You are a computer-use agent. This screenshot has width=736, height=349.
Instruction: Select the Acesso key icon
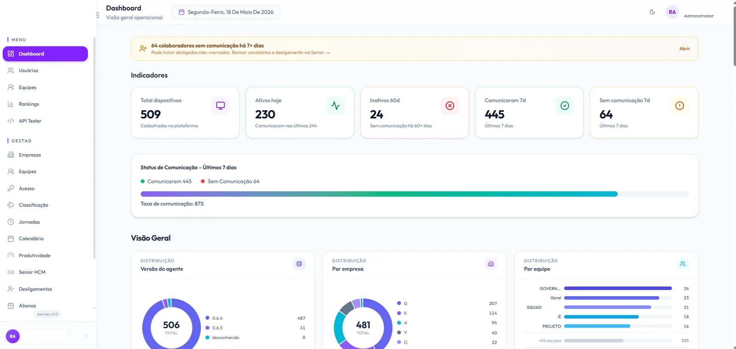(x=11, y=188)
